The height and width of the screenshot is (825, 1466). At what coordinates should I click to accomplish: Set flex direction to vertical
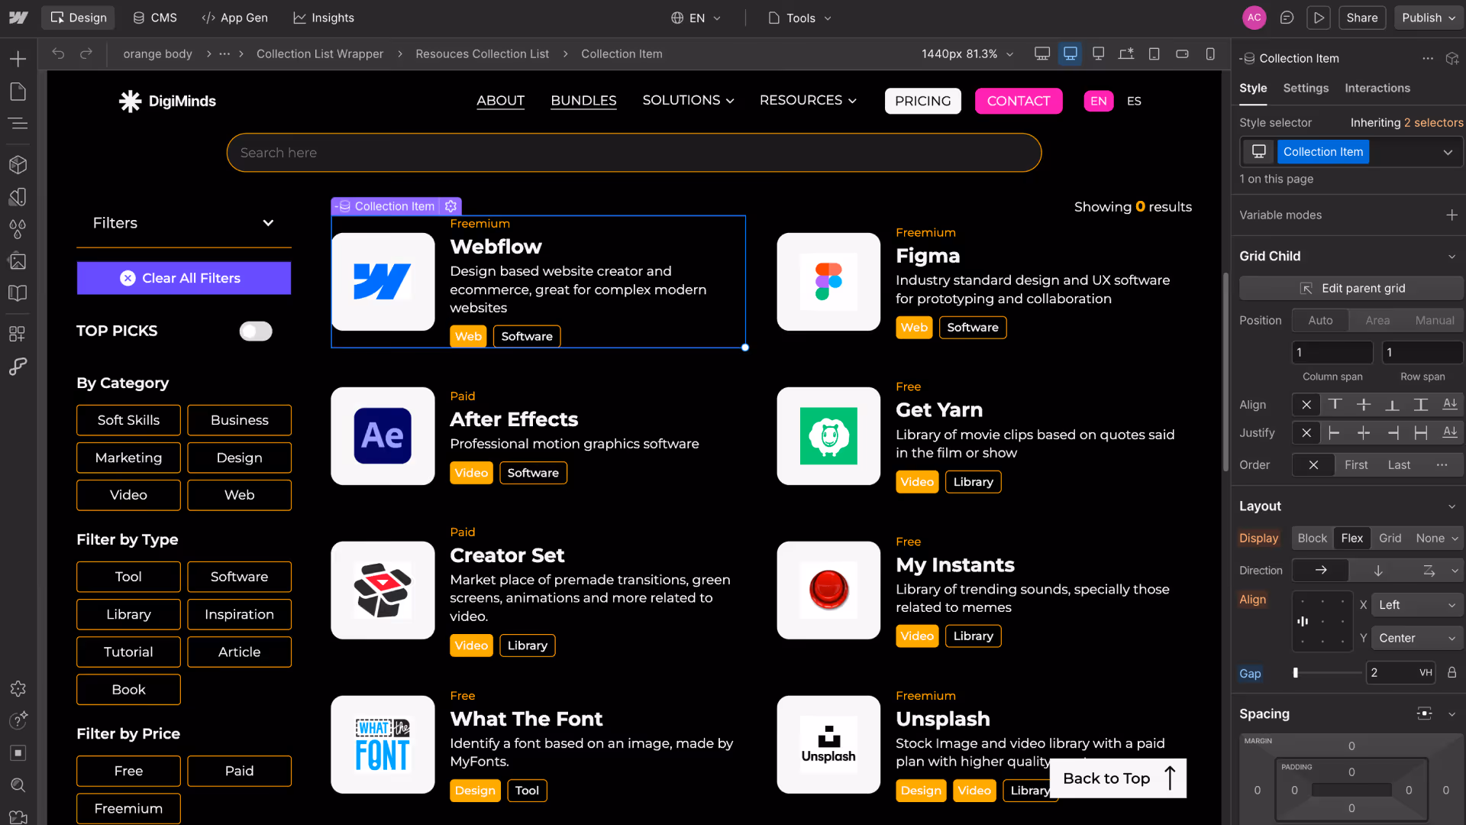pos(1378,571)
